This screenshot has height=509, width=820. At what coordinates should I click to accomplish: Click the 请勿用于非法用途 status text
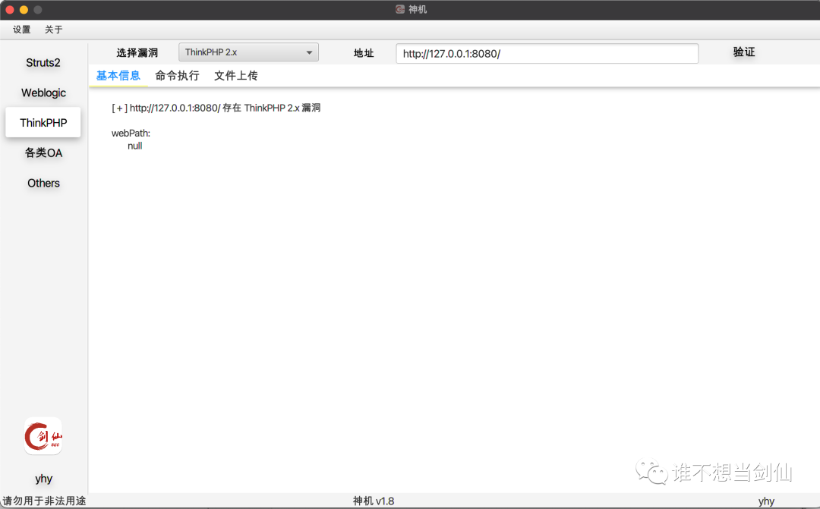point(44,501)
